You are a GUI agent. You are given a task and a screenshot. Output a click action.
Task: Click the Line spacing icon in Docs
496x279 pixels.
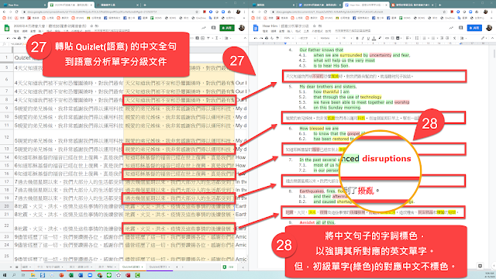(417, 38)
